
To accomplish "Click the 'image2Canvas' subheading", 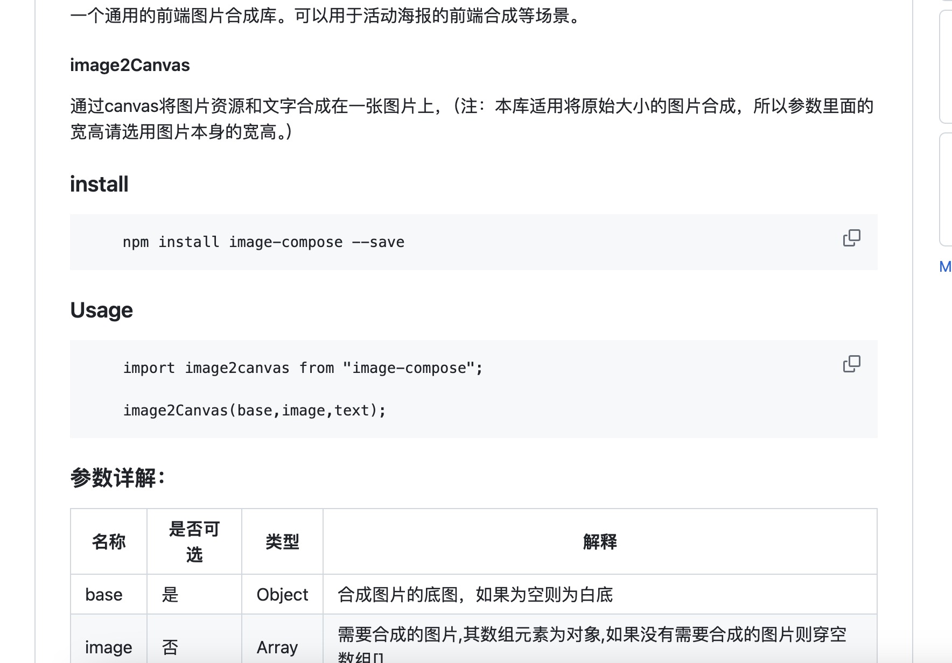I will (130, 65).
